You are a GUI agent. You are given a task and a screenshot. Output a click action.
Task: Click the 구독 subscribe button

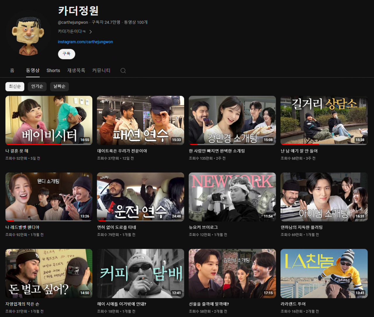pyautogui.click(x=66, y=54)
